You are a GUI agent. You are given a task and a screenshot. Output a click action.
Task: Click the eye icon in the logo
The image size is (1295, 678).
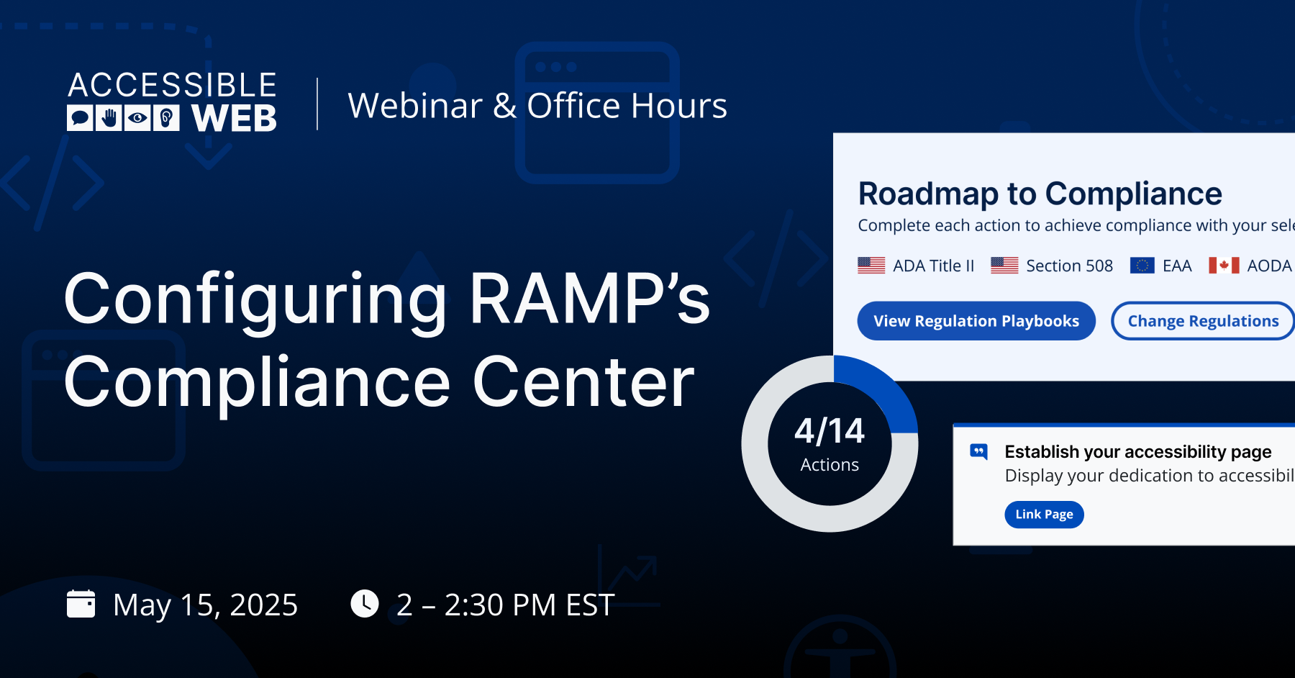pos(137,118)
